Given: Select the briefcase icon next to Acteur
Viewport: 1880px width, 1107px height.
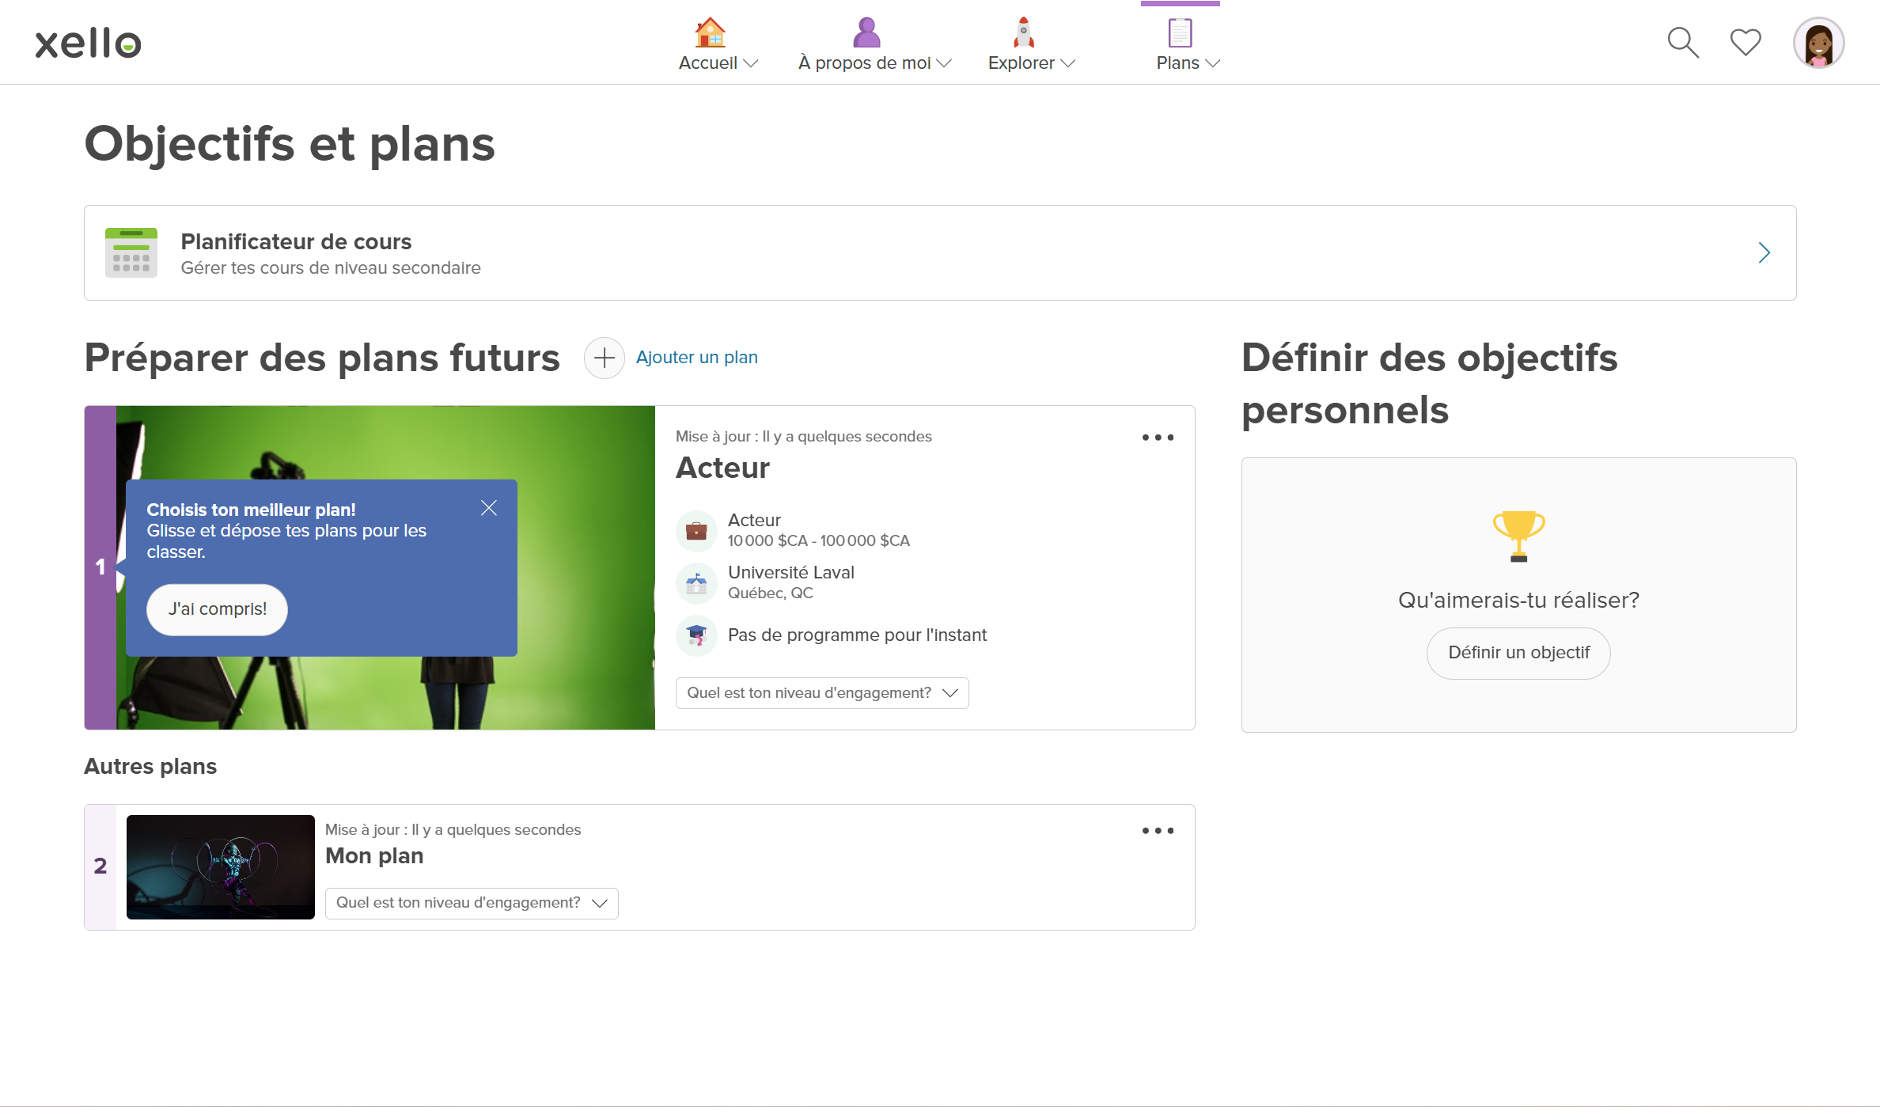Looking at the screenshot, I should pos(696,530).
